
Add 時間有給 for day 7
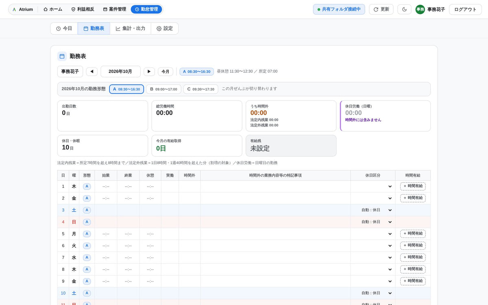point(413,257)
